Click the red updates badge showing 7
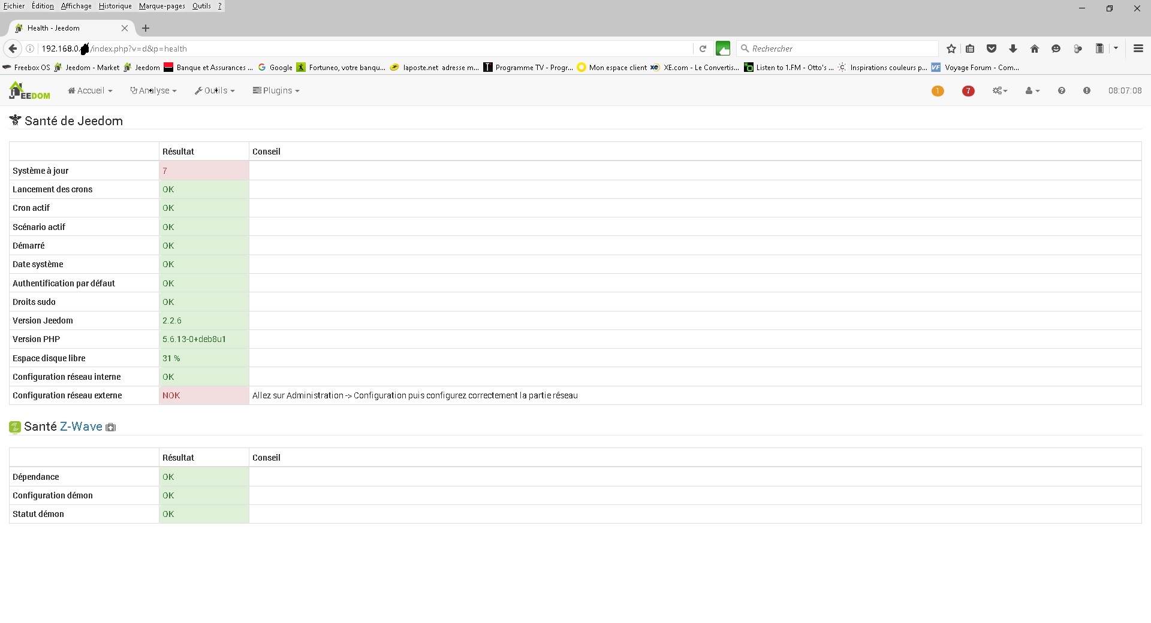 [x=968, y=91]
